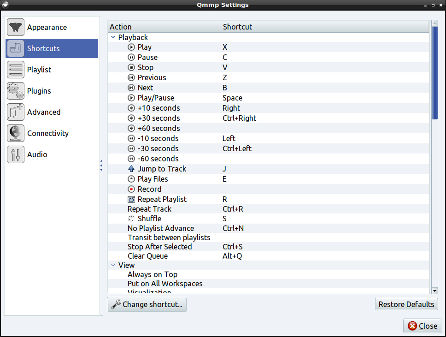Viewport: 446px width, 337px height.
Task: Open the Plugins gears icon
Action: click(16, 91)
